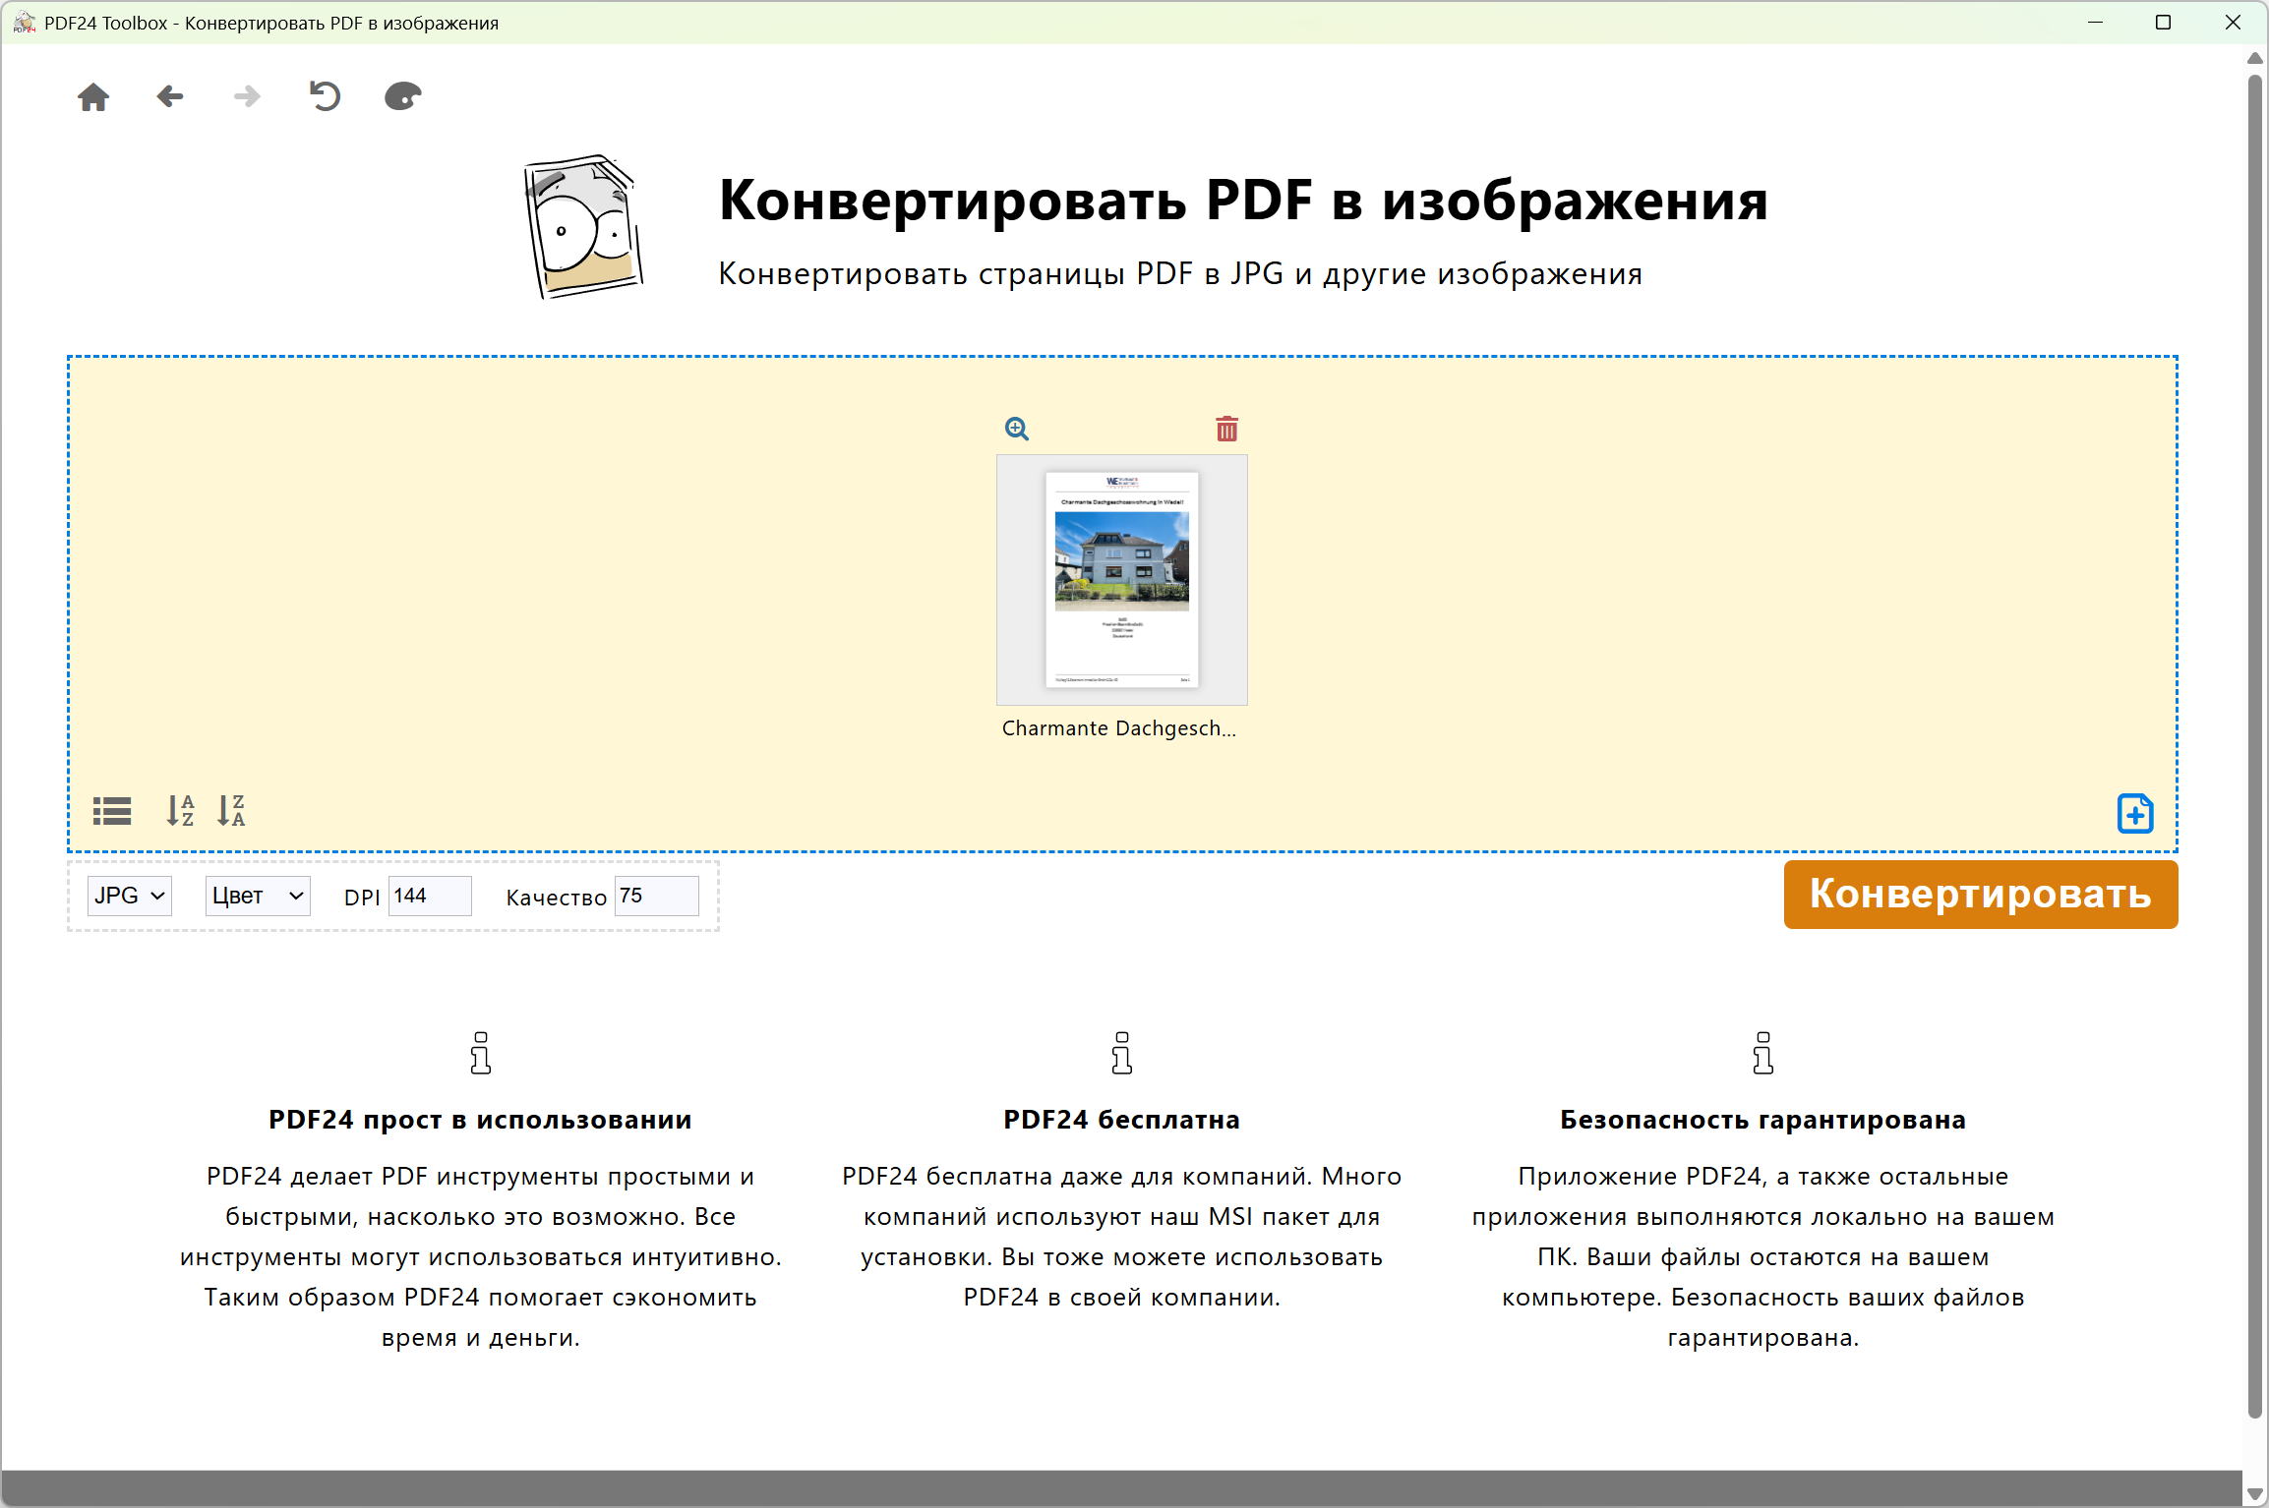The width and height of the screenshot is (2269, 1508).
Task: Click the title 'Конвертировать PDF в изображения'
Action: (1244, 201)
